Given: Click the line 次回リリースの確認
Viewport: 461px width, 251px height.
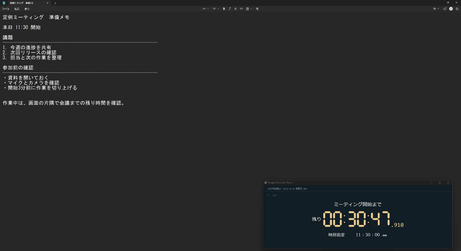Looking at the screenshot, I should point(33,52).
